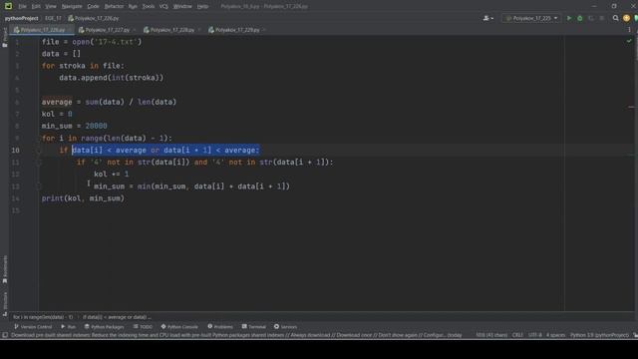This screenshot has width=638, height=359.
Task: Open the Navigate menu
Action: click(72, 7)
